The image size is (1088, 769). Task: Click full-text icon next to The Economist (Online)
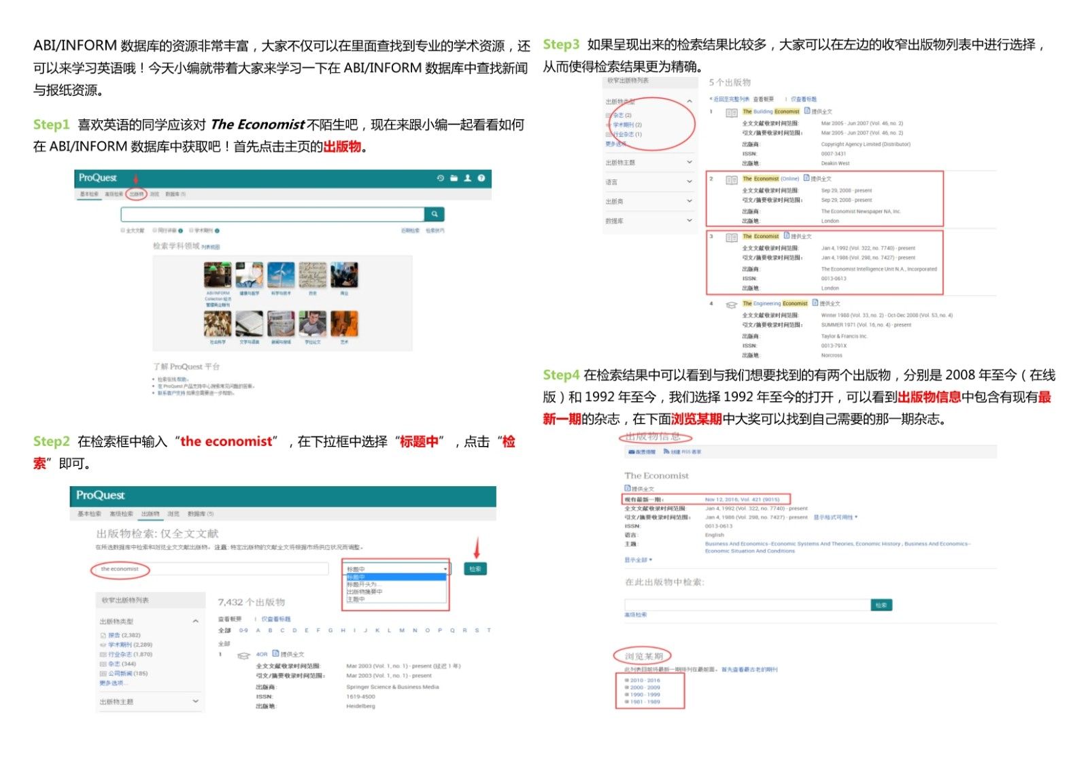[806, 177]
